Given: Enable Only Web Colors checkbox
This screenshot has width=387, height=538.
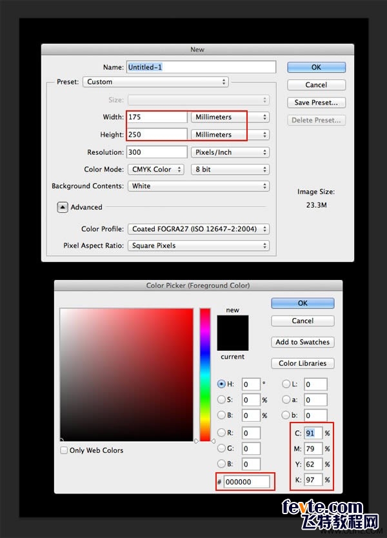Looking at the screenshot, I should pyautogui.click(x=64, y=450).
